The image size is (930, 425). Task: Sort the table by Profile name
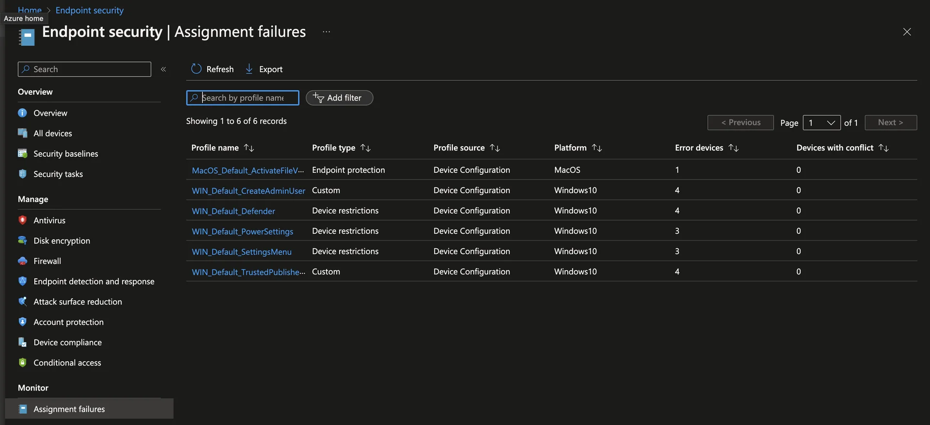pos(249,148)
